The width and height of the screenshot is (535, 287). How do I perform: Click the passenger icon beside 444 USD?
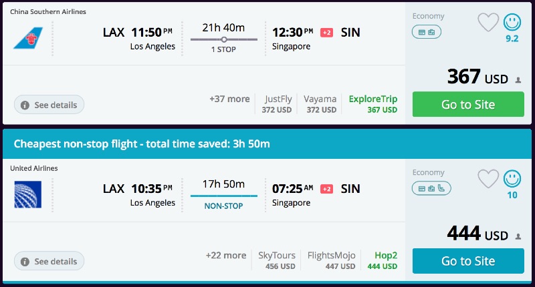518,236
